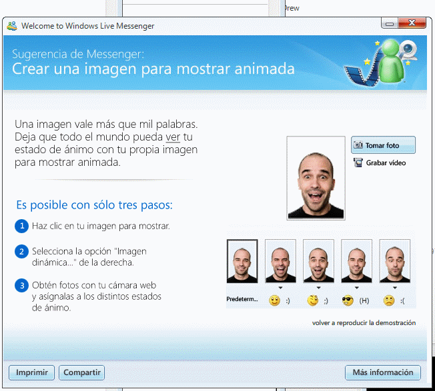The image size is (435, 391).
Task: Open the dropdown arrow above the :( sad emoticon
Action: coord(395,288)
